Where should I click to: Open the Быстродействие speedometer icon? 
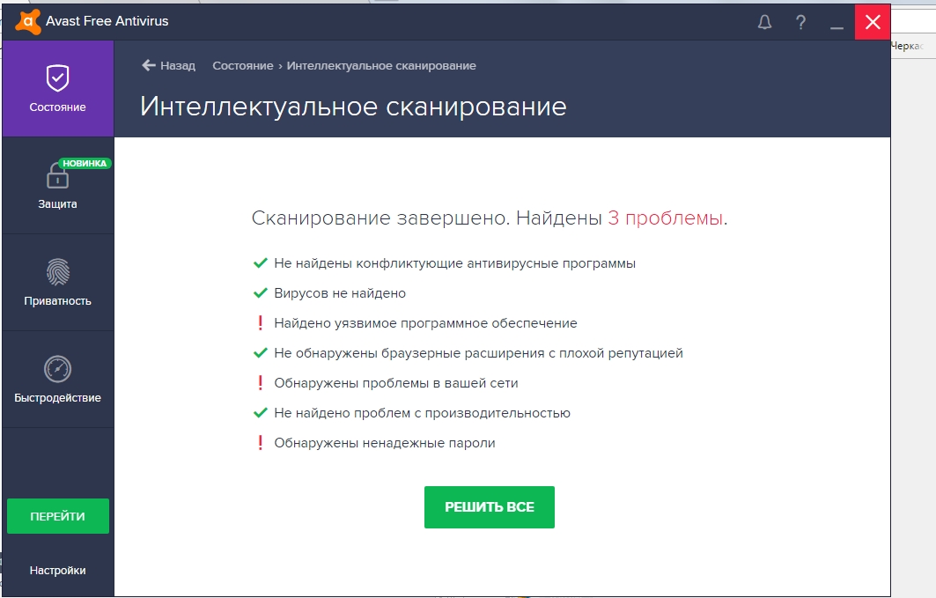point(57,369)
